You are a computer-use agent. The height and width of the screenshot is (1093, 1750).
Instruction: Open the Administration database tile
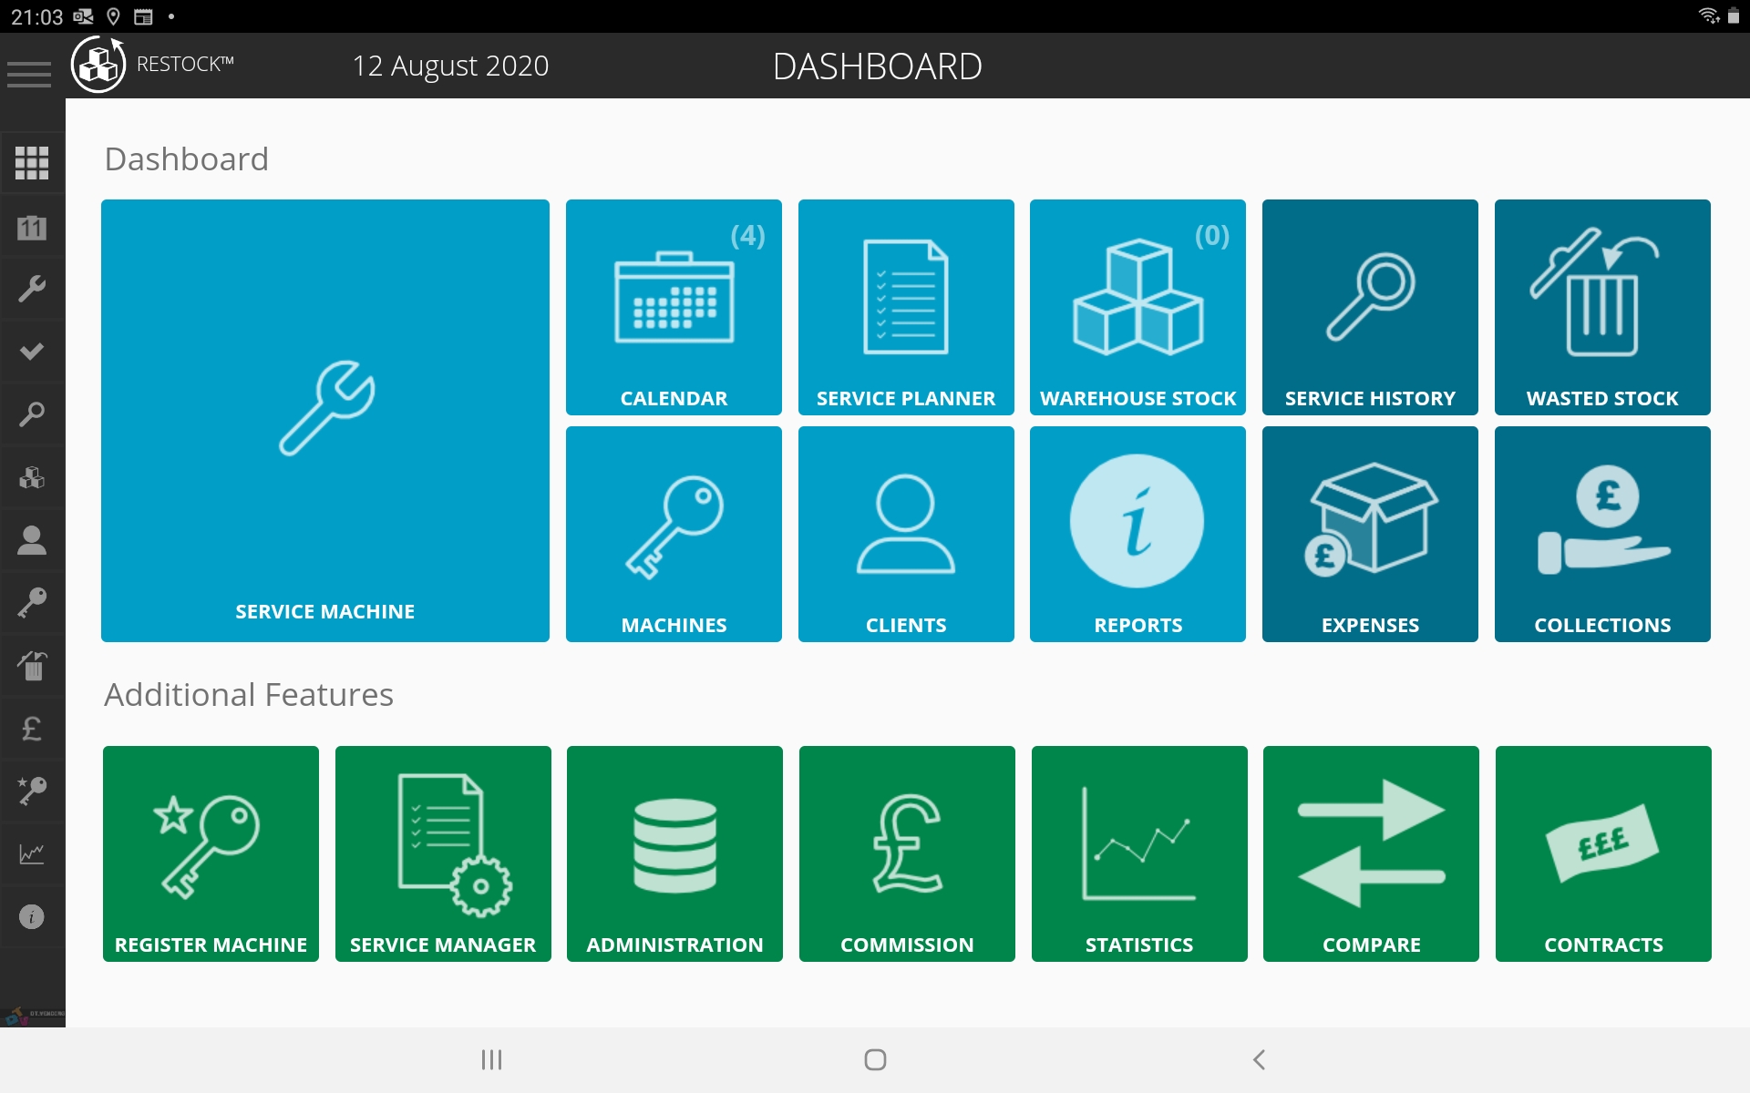tap(674, 853)
